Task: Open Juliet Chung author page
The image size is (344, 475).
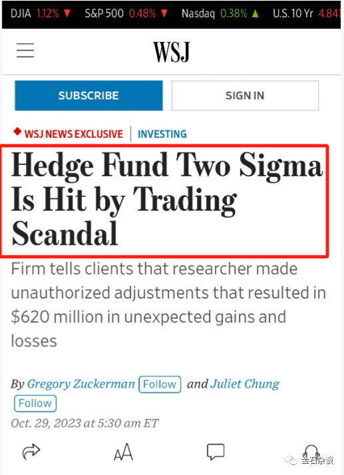Action: [245, 384]
